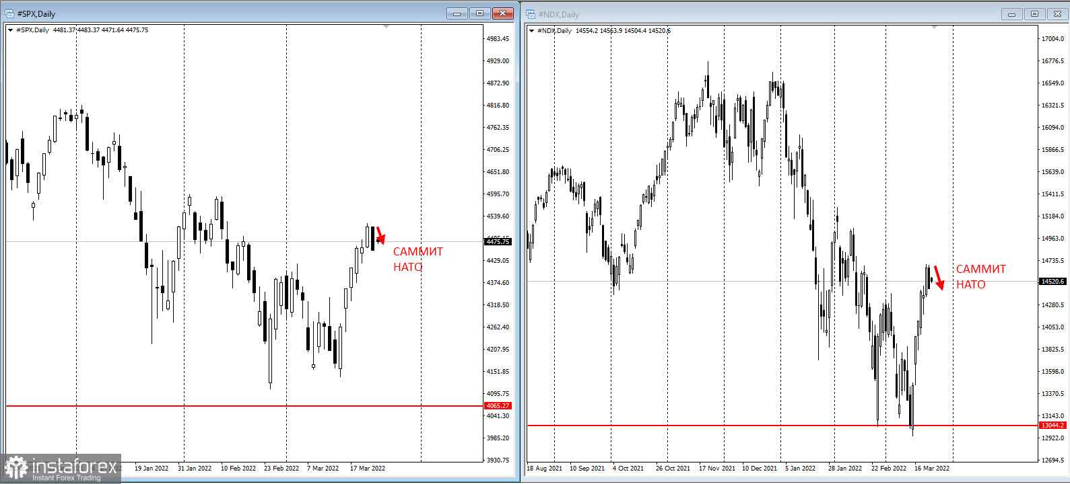Grab the chart shift triangle marker in the NDX chart
The height and width of the screenshot is (484, 1070).
[934, 27]
